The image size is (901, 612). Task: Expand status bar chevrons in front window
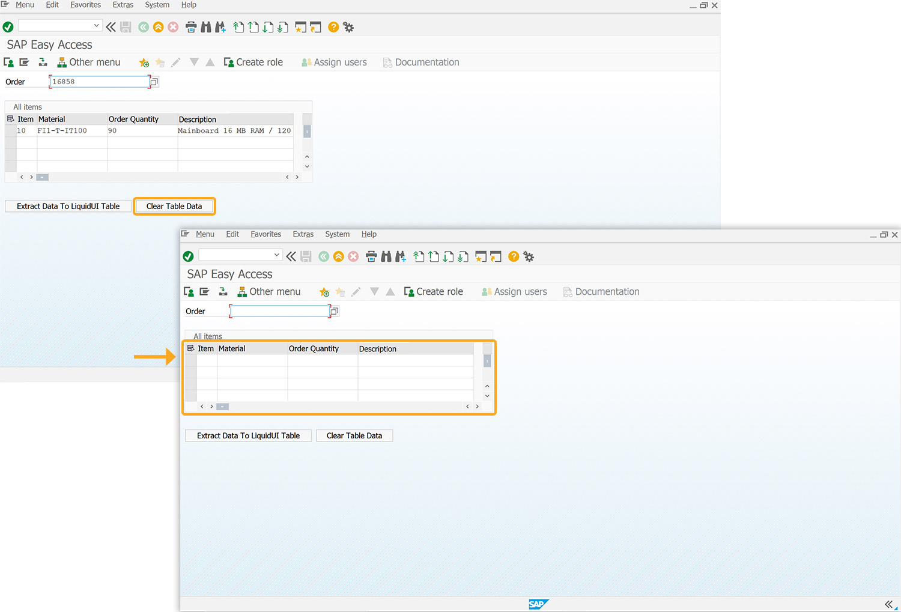coord(889,604)
